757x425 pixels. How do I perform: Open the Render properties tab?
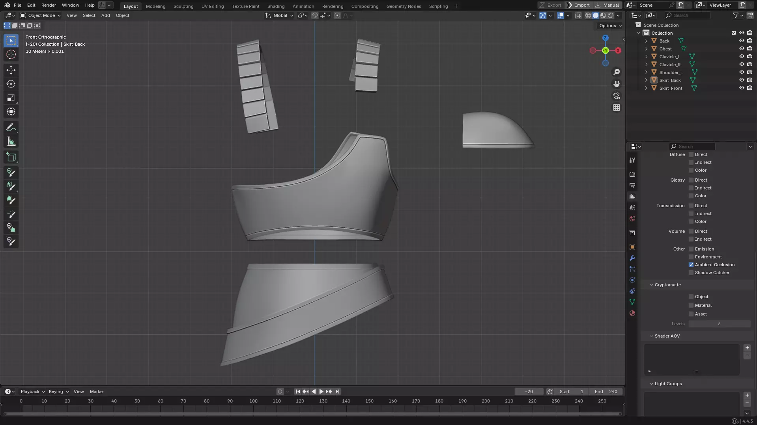(632, 174)
